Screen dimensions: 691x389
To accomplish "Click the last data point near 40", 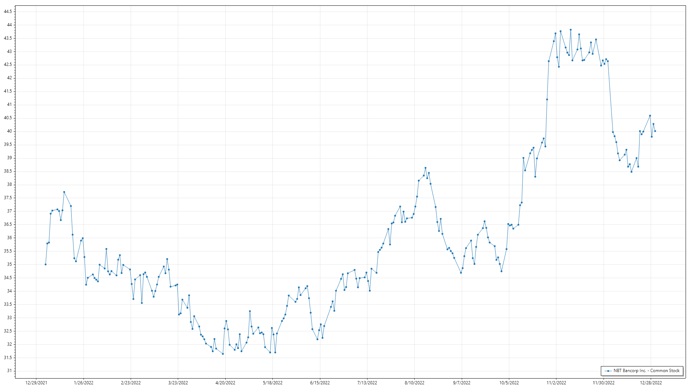I will [x=655, y=131].
